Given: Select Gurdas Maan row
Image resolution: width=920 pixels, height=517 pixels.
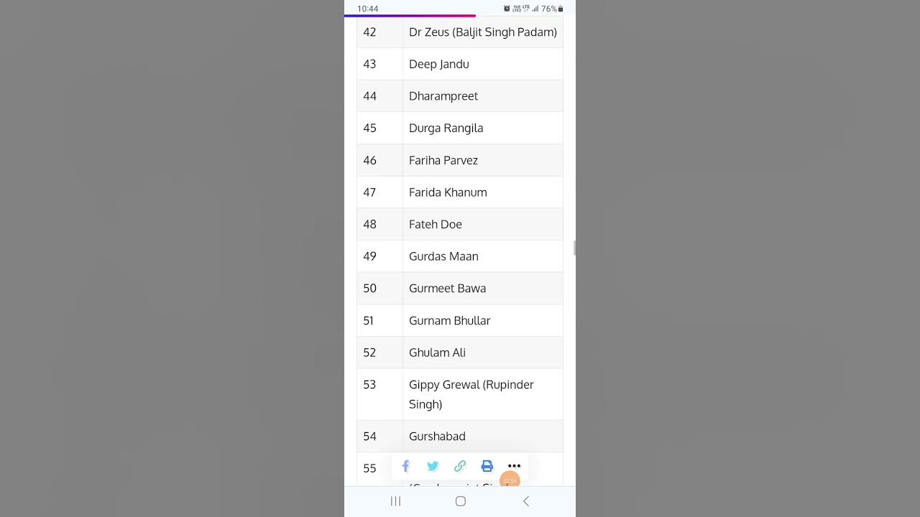Looking at the screenshot, I should (x=443, y=256).
